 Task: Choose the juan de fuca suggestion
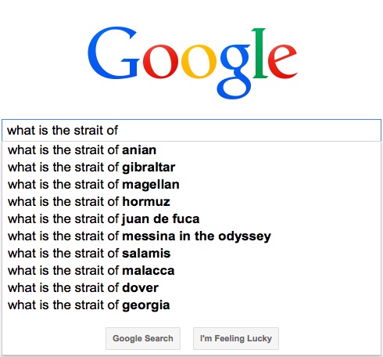(191, 219)
